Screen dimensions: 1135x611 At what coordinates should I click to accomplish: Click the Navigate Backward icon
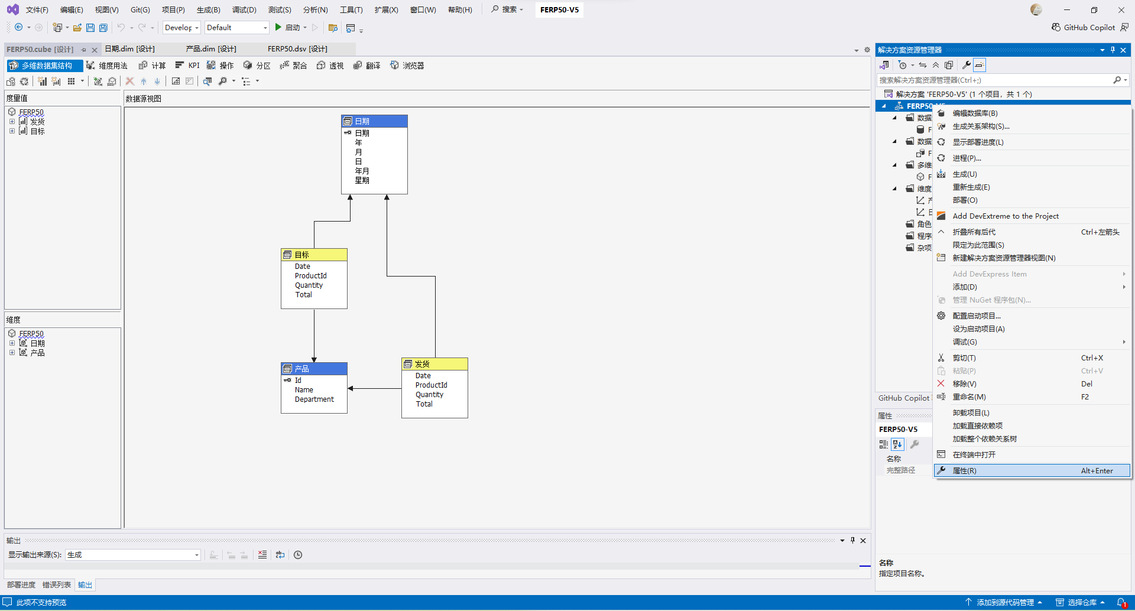(19, 28)
